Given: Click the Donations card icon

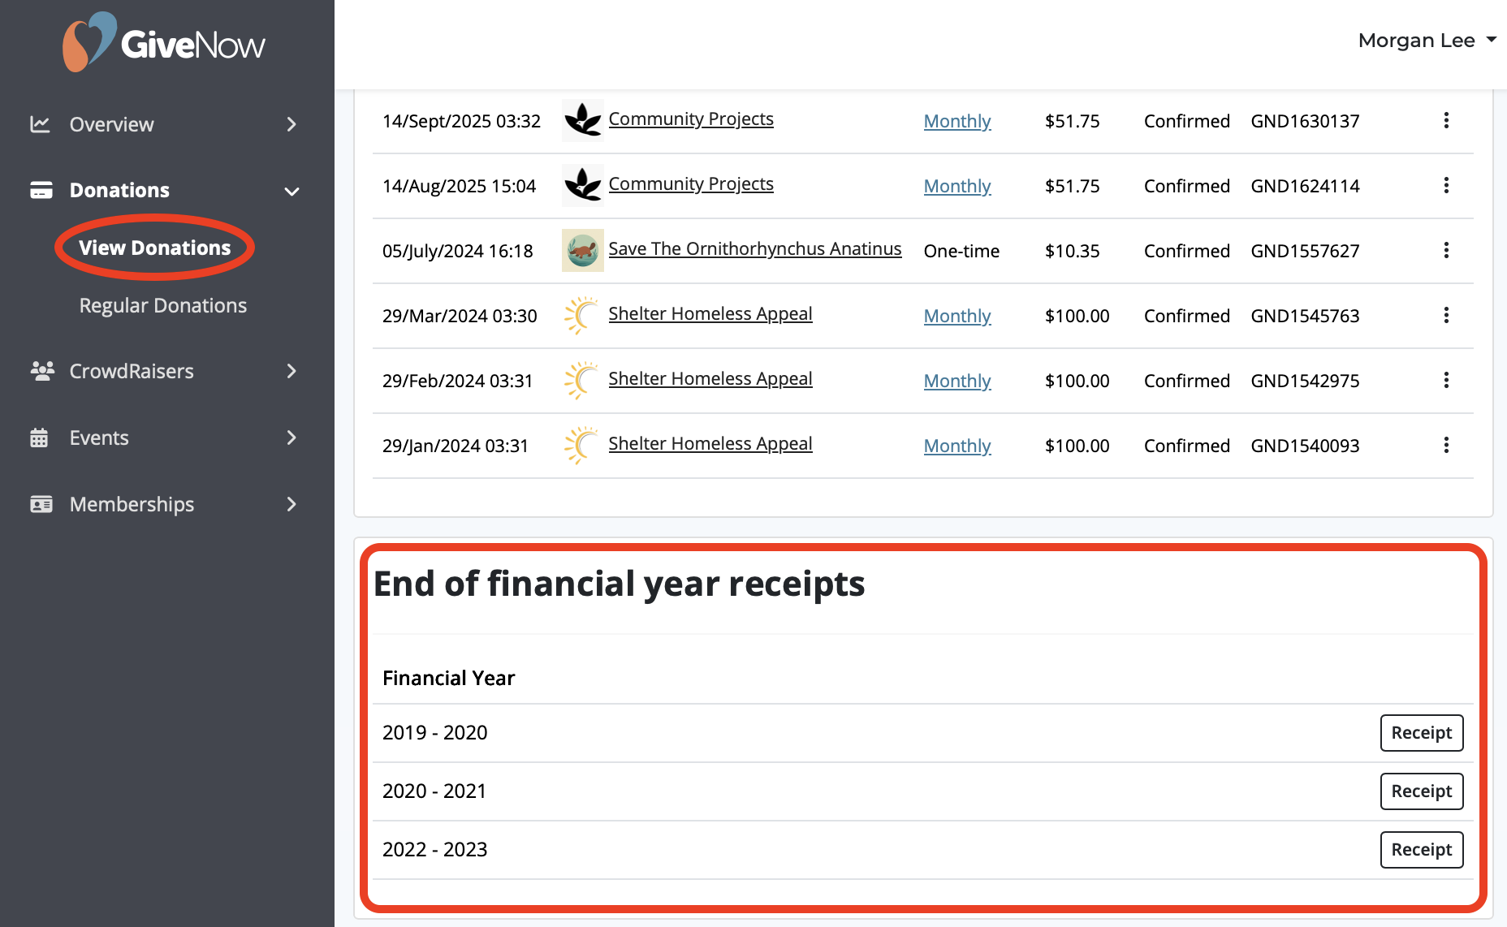Looking at the screenshot, I should 41,190.
